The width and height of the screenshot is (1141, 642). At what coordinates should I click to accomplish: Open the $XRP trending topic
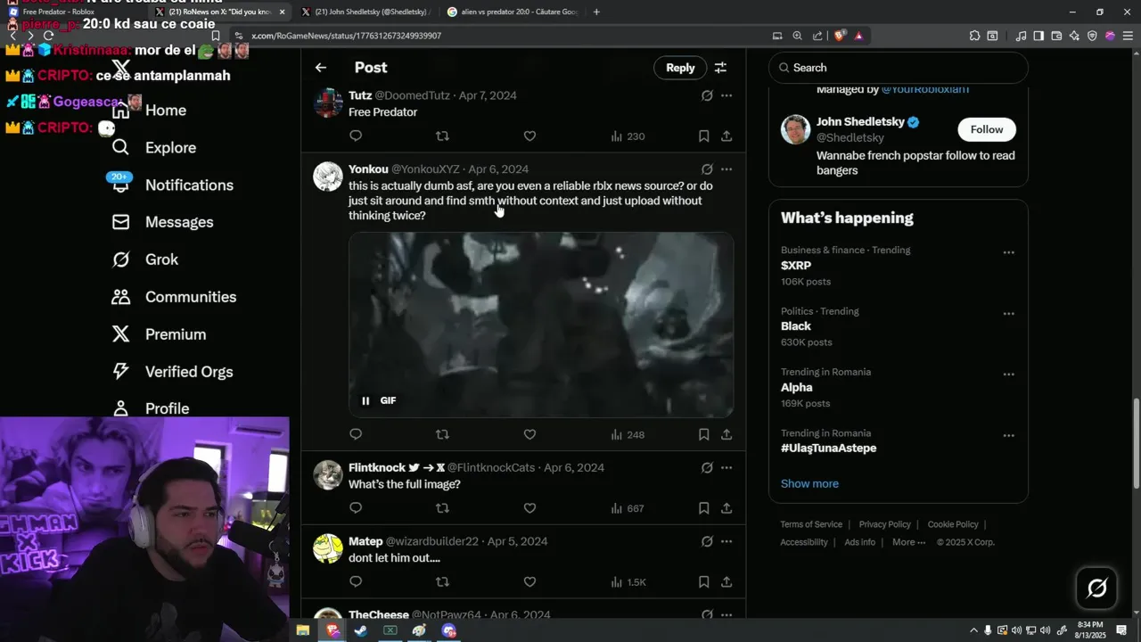coord(796,266)
